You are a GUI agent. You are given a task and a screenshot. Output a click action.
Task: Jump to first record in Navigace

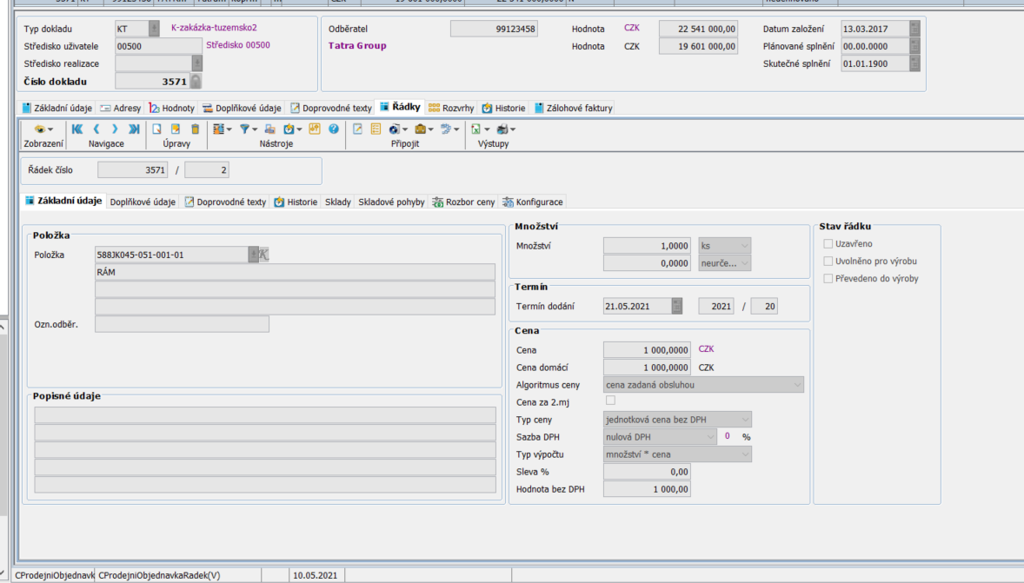[77, 129]
